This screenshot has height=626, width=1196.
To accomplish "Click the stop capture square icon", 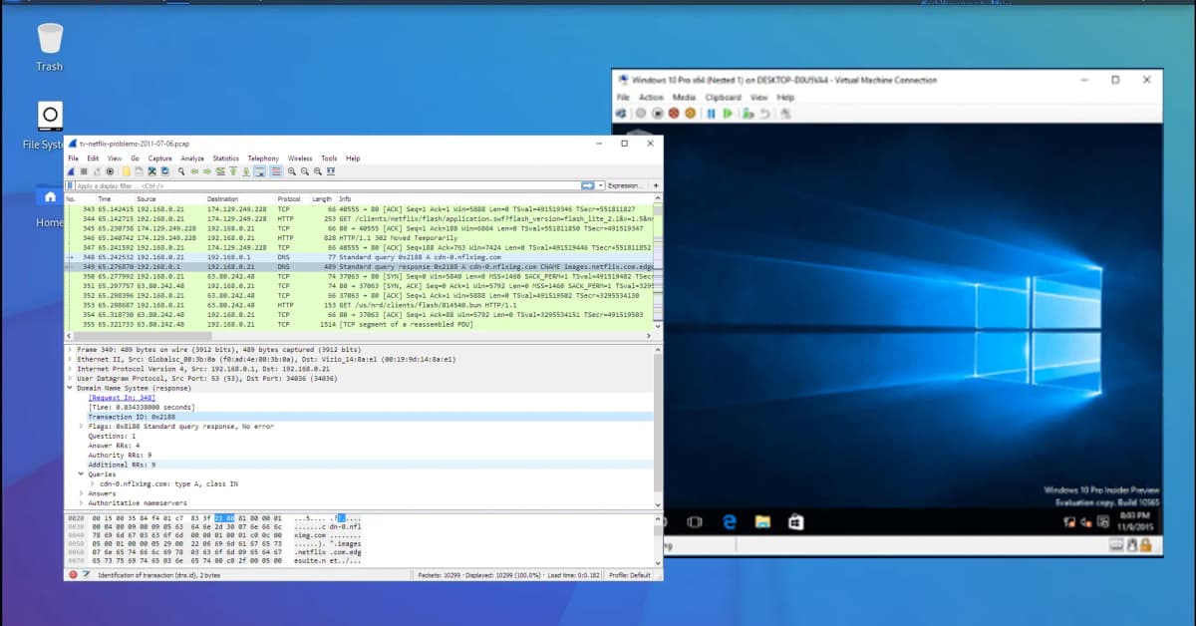I will [84, 171].
